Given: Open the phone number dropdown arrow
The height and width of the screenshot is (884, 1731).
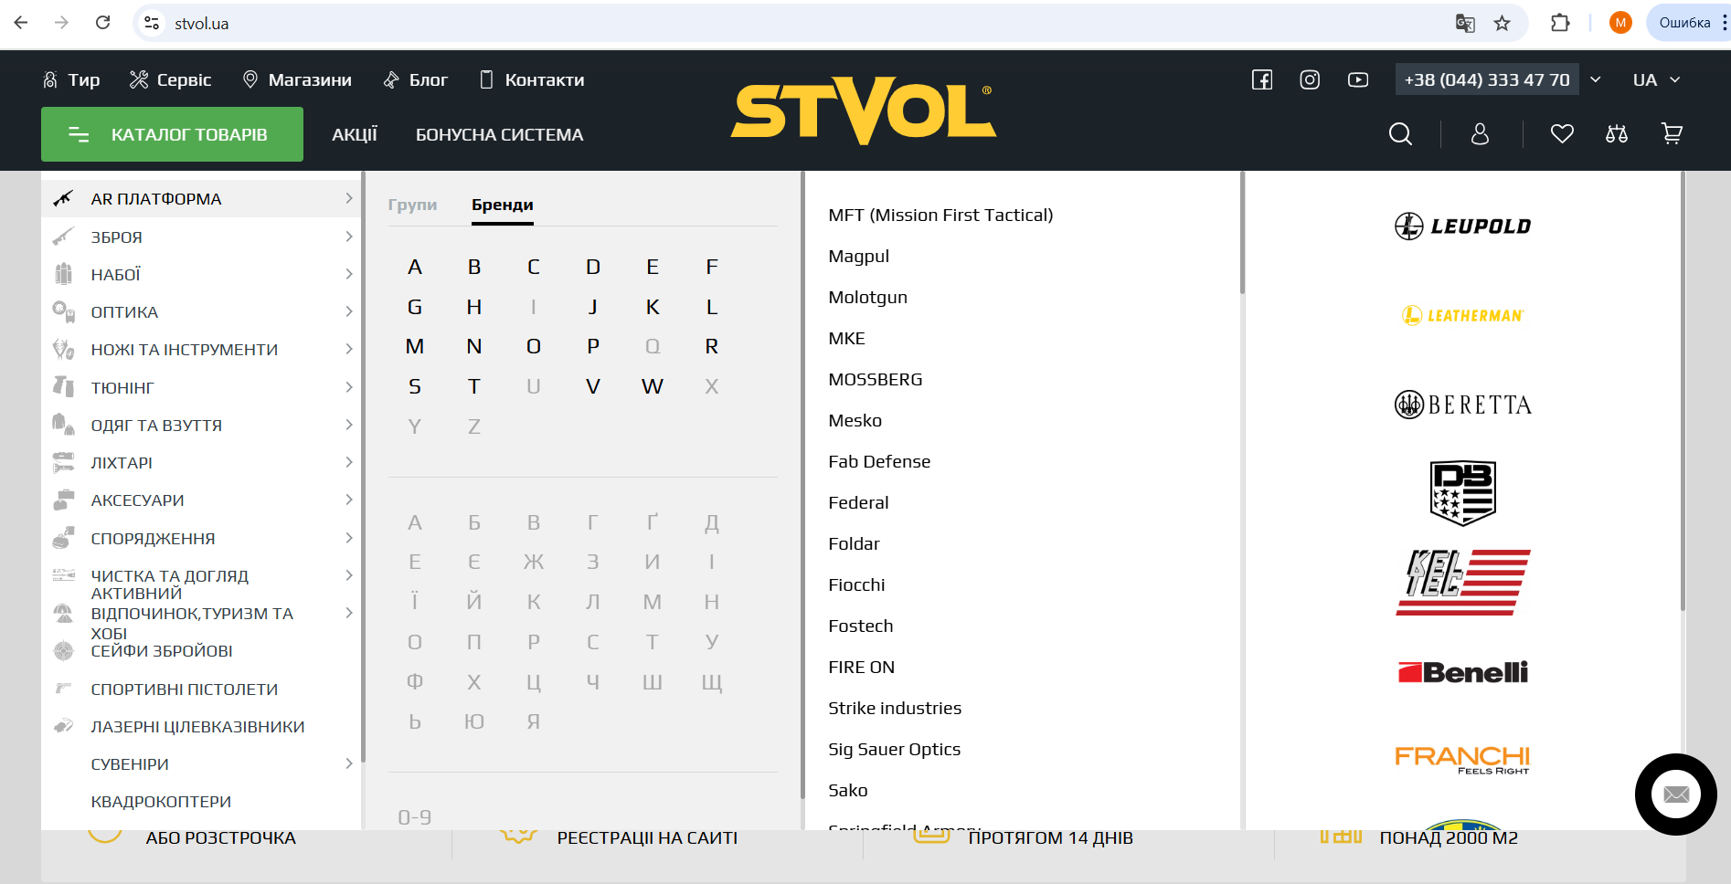Looking at the screenshot, I should (x=1596, y=80).
